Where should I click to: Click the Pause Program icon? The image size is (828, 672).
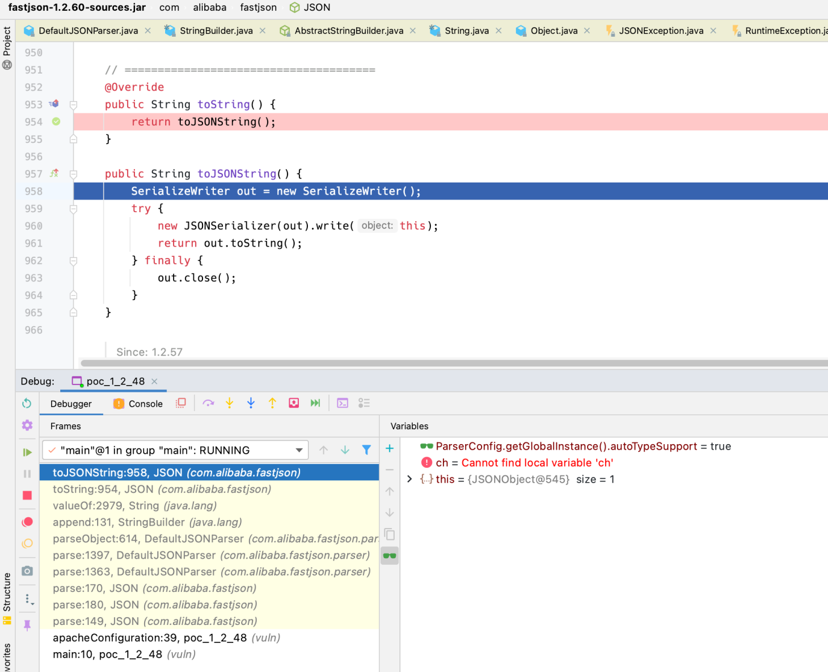[x=27, y=474]
